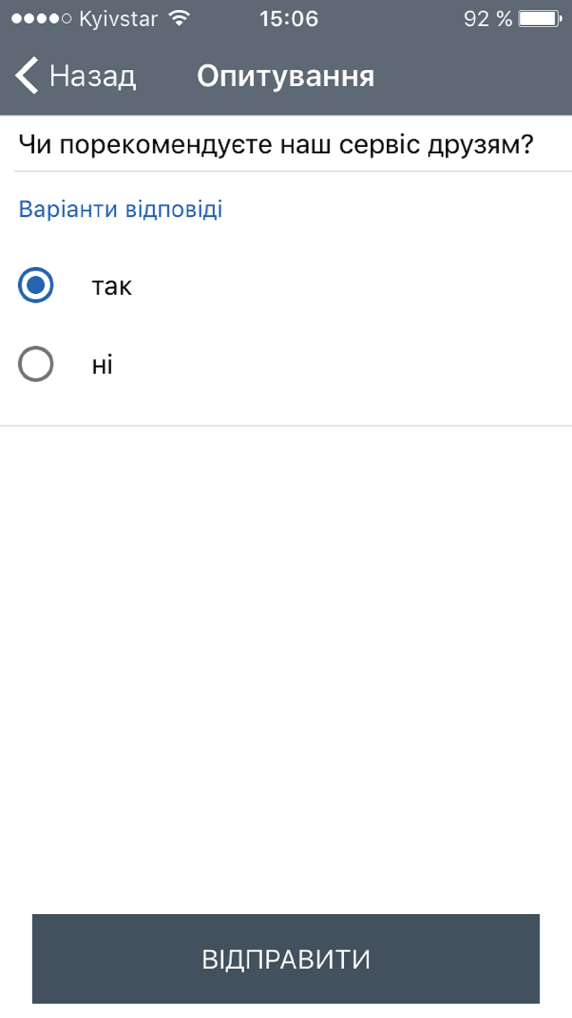Tap the cellular signal strength dots
Viewport: 572px width, 1018px height.
pos(41,19)
